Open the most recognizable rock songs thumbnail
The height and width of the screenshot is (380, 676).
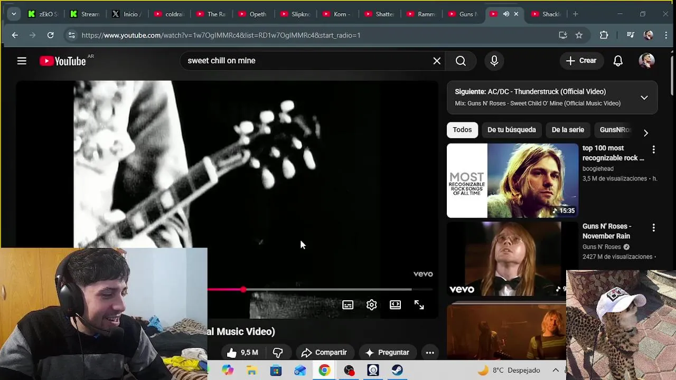tap(512, 180)
